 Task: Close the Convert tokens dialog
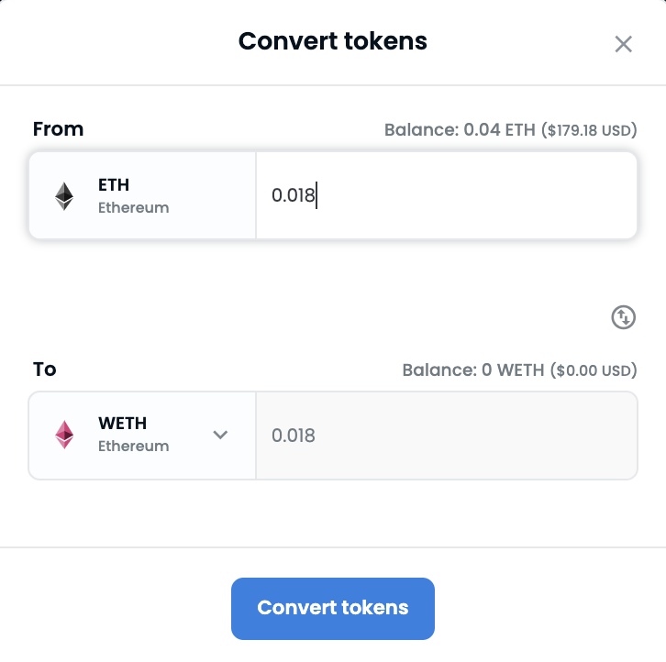[x=623, y=44]
